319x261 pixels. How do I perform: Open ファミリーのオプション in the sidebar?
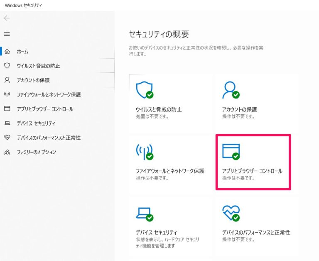point(36,152)
